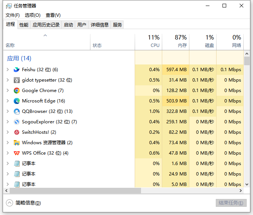Click the Windows 资源管理器 folder icon

17,143
